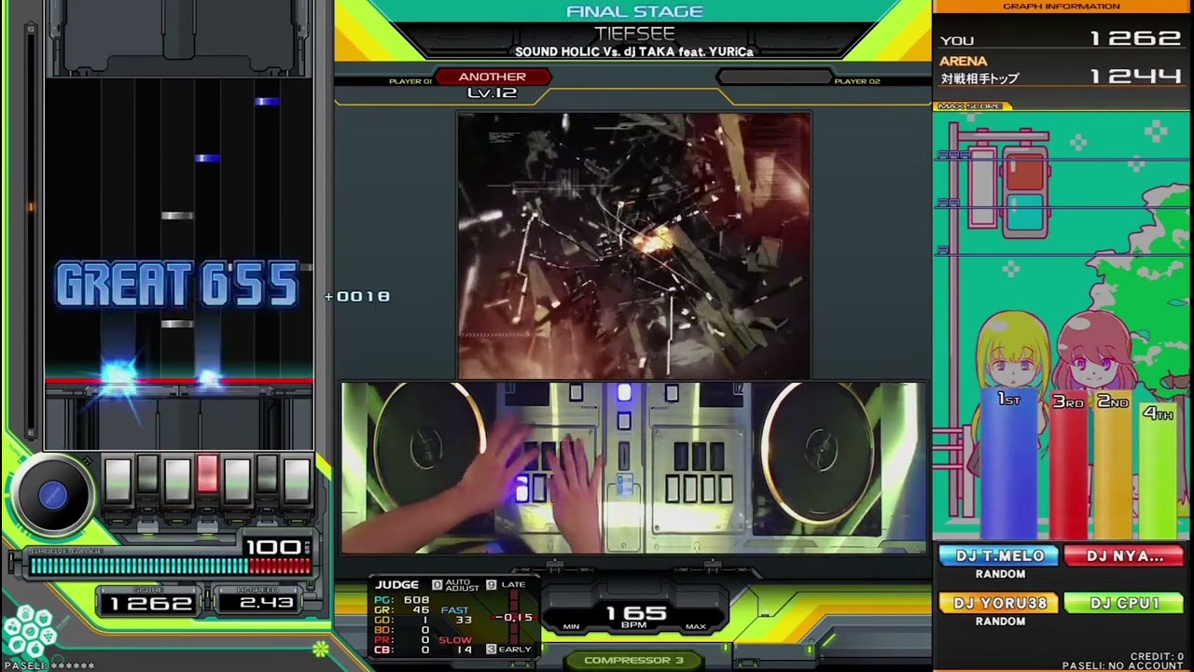Select the DJ YORU38 player tag
Viewport: 1194px width, 672px height.
pos(999,603)
